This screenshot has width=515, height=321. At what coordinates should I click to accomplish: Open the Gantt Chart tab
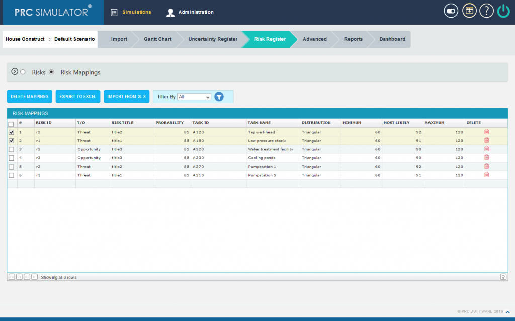coord(157,39)
